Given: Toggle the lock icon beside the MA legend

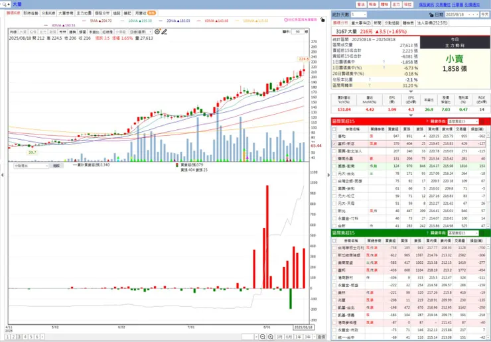Looking at the screenshot, I should coord(322,20).
